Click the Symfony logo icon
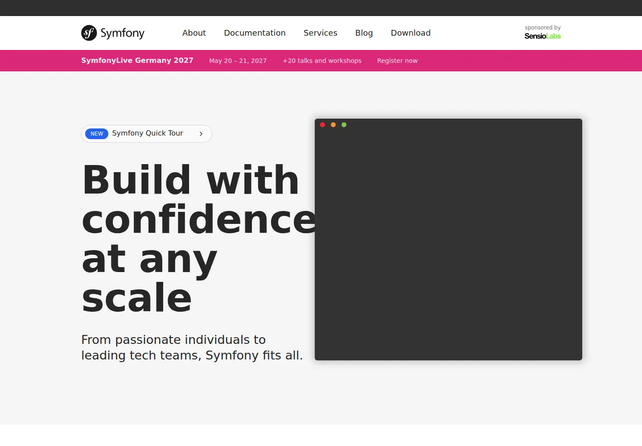 click(89, 33)
